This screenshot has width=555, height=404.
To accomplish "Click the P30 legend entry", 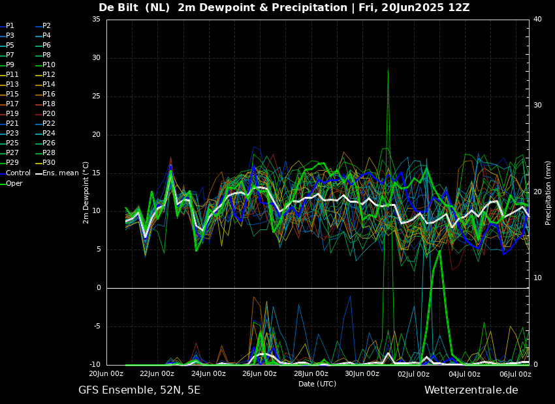I will coord(49,163).
